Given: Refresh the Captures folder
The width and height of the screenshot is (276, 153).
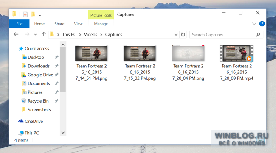Looking at the screenshot, I should 183,34.
